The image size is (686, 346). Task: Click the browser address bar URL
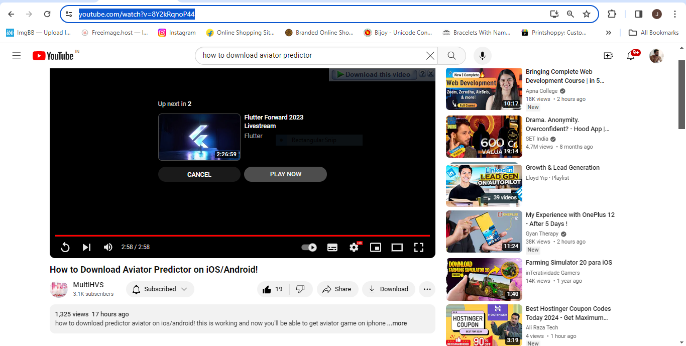(137, 14)
